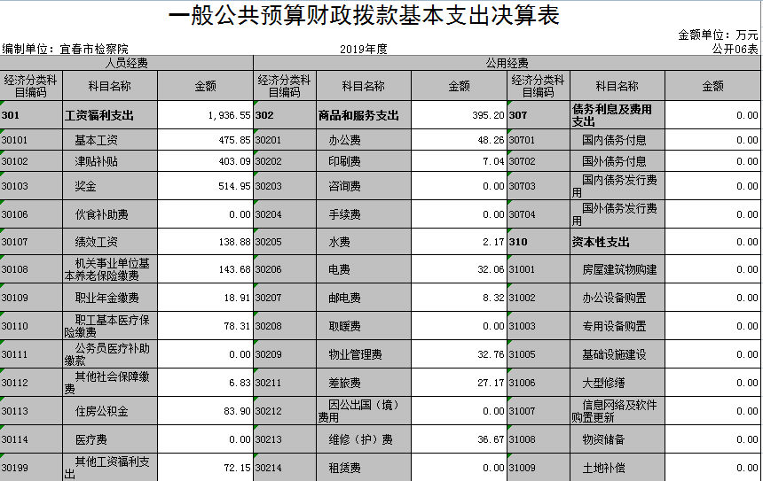Screen dimensions: 763x481
Task: Click amount 514.95
Action: [205, 186]
